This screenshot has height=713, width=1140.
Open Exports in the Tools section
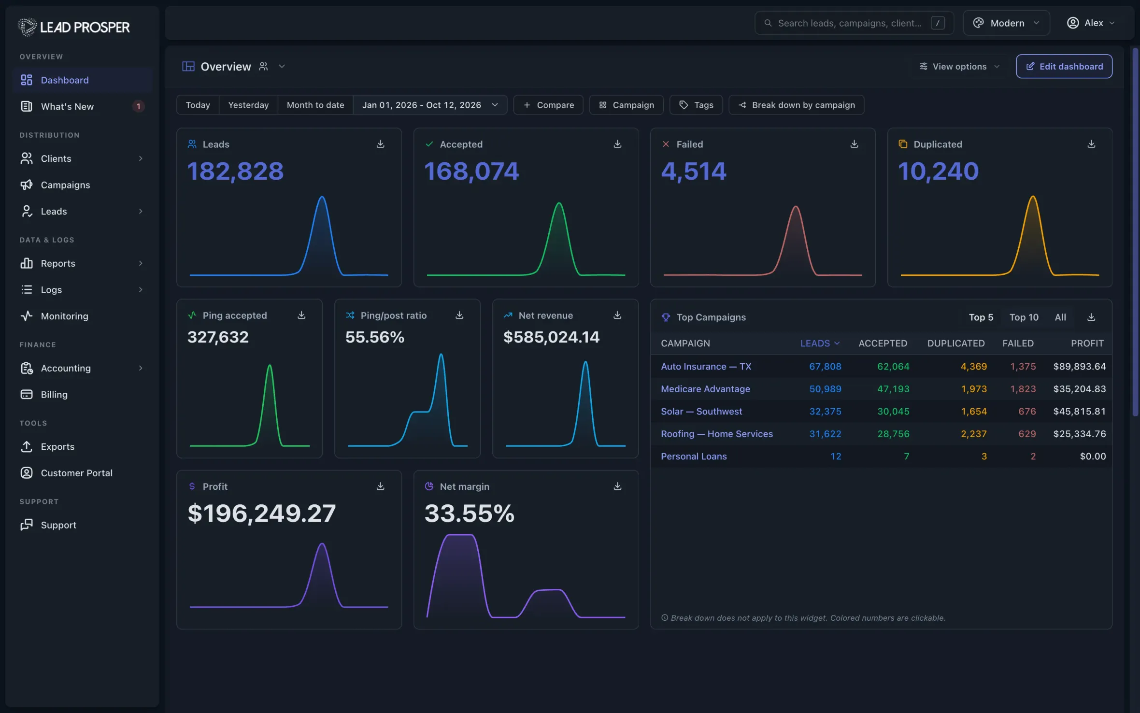pos(82,446)
